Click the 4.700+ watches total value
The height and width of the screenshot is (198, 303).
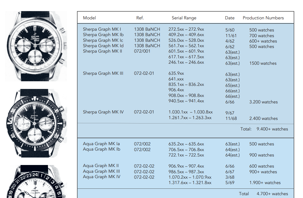tap(272, 194)
